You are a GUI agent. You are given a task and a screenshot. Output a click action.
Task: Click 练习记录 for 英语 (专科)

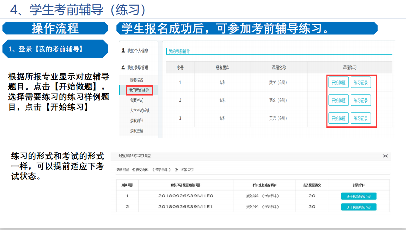click(361, 118)
